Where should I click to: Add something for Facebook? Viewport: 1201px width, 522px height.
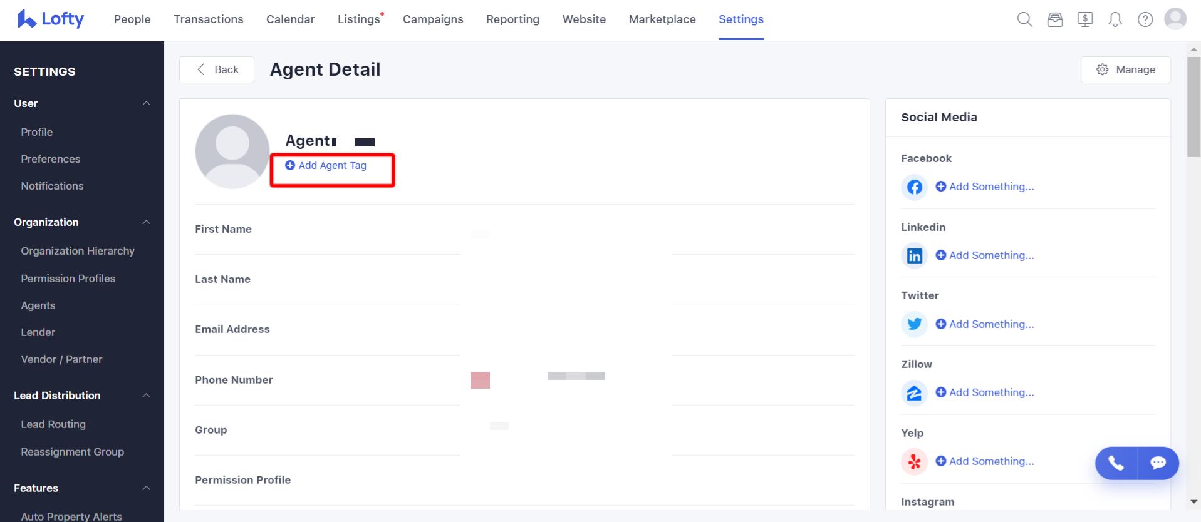(985, 187)
